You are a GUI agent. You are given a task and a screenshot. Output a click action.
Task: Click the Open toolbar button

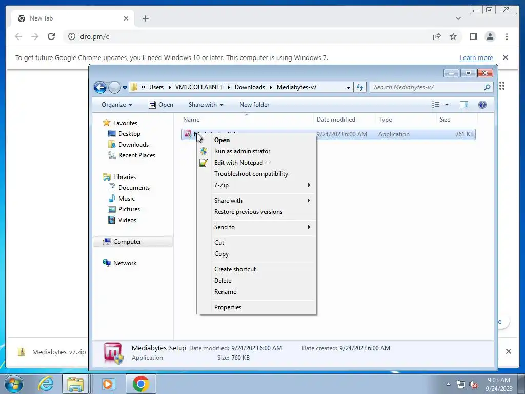click(x=161, y=105)
